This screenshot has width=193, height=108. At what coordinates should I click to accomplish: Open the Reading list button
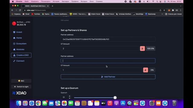coord(173,14)
